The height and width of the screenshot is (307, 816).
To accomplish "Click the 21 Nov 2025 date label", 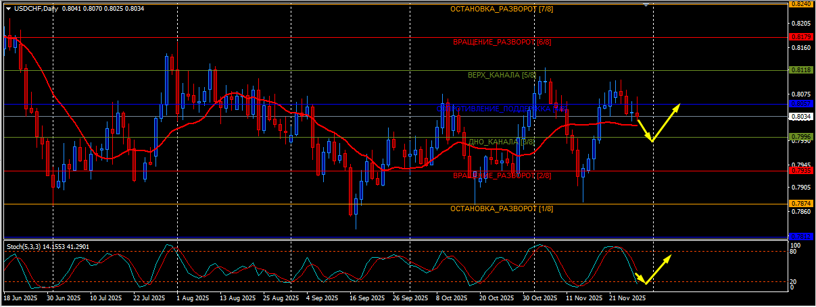I will [627, 298].
